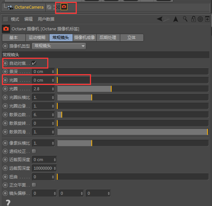
Task: Open the 摄像机类型 dropdown
Action: [x=59, y=46]
